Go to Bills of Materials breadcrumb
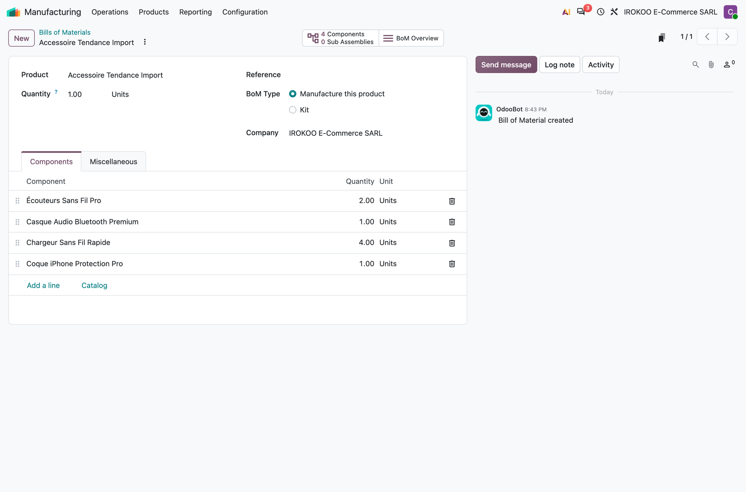This screenshot has width=746, height=492. click(64, 32)
